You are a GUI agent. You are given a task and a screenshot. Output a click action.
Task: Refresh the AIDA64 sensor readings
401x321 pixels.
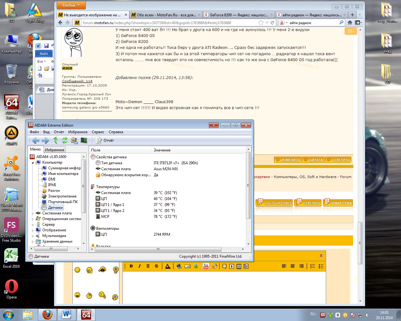tap(65, 140)
